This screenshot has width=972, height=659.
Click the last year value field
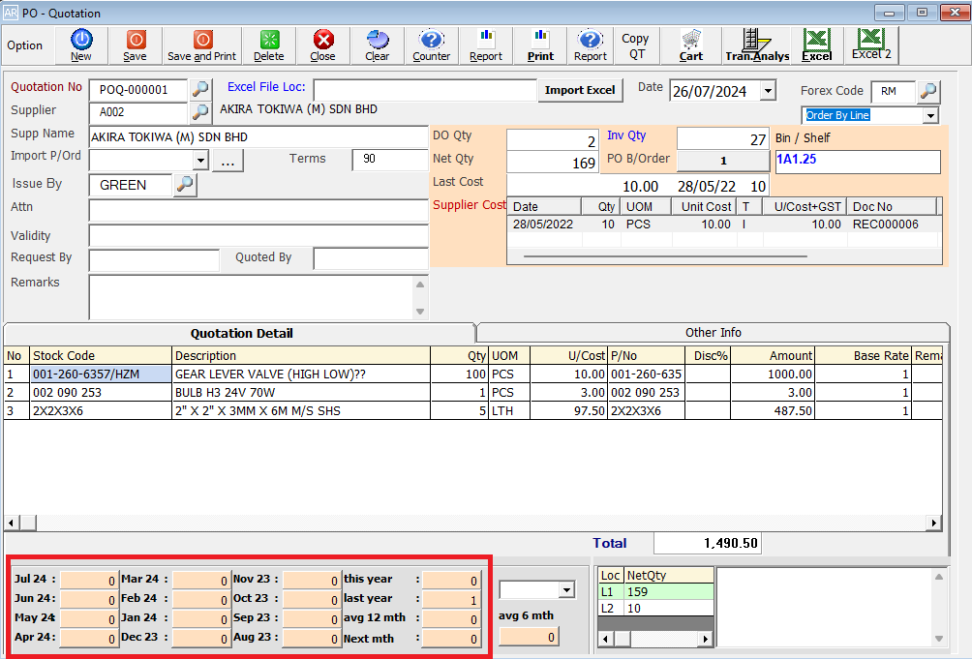click(x=451, y=600)
